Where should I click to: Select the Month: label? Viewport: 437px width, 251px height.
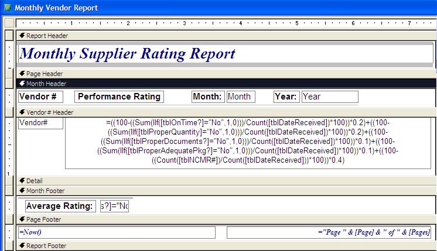tap(208, 97)
